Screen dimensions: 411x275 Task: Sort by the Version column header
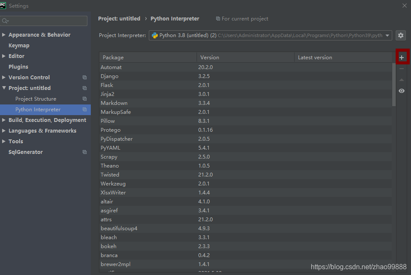click(246, 58)
